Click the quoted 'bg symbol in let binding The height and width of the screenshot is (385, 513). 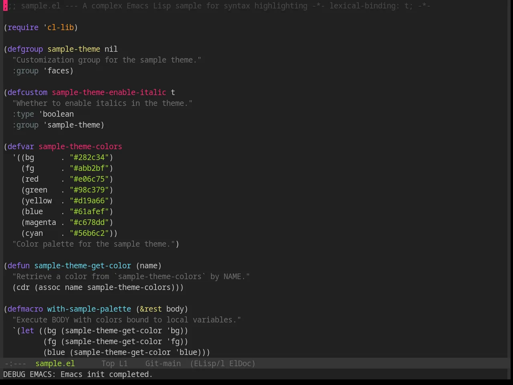click(173, 330)
